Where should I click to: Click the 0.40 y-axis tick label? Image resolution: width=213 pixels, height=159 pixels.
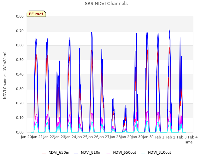point(20,74)
